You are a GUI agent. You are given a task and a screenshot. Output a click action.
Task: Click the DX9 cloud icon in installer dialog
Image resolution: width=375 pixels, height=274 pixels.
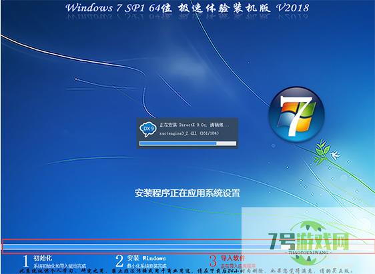[x=148, y=129]
